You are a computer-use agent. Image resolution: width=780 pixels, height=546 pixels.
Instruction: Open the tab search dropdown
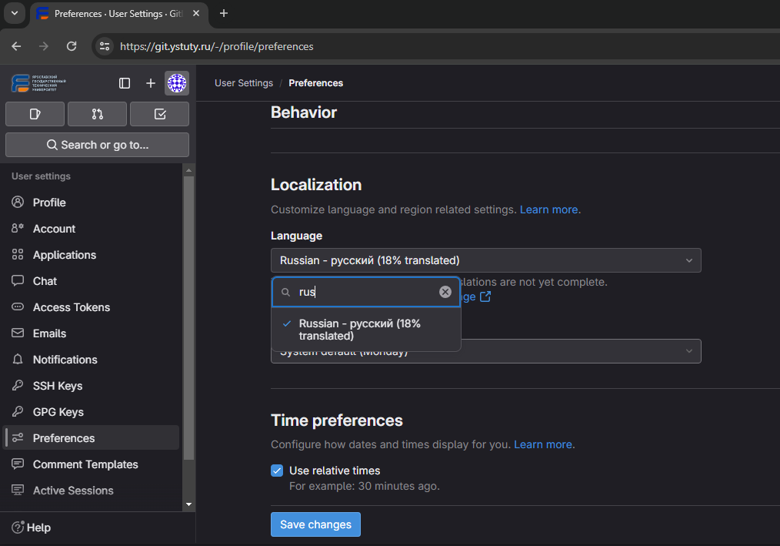click(15, 13)
